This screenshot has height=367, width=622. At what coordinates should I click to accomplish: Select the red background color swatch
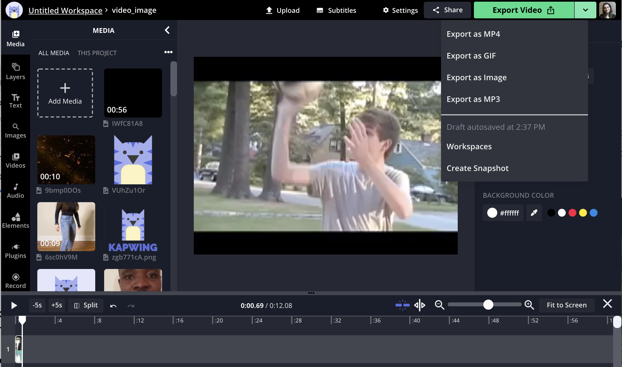(572, 213)
